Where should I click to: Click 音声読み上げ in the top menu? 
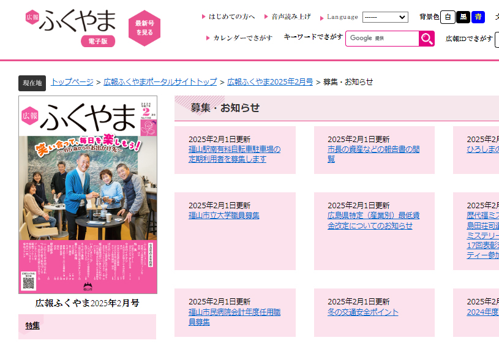coord(291,17)
